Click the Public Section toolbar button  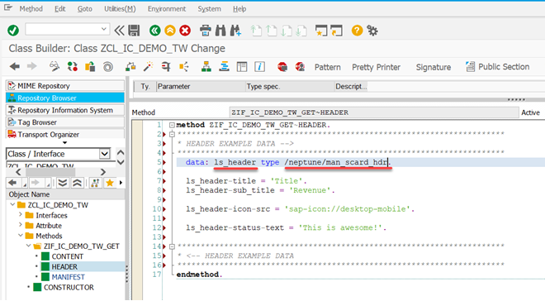(498, 67)
